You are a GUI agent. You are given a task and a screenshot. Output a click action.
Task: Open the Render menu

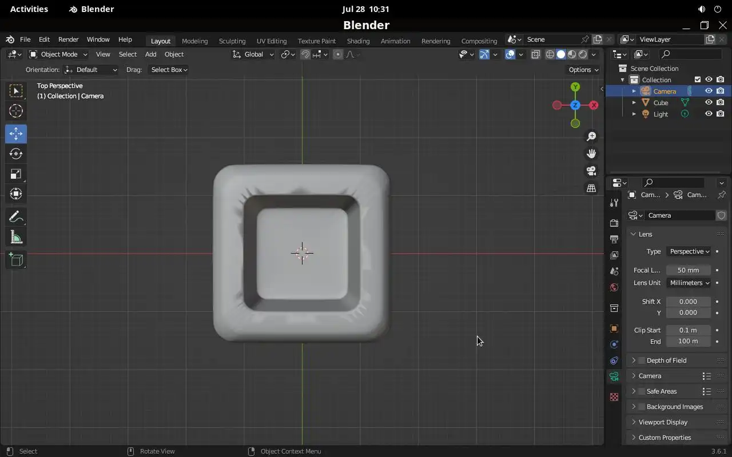pos(68,39)
